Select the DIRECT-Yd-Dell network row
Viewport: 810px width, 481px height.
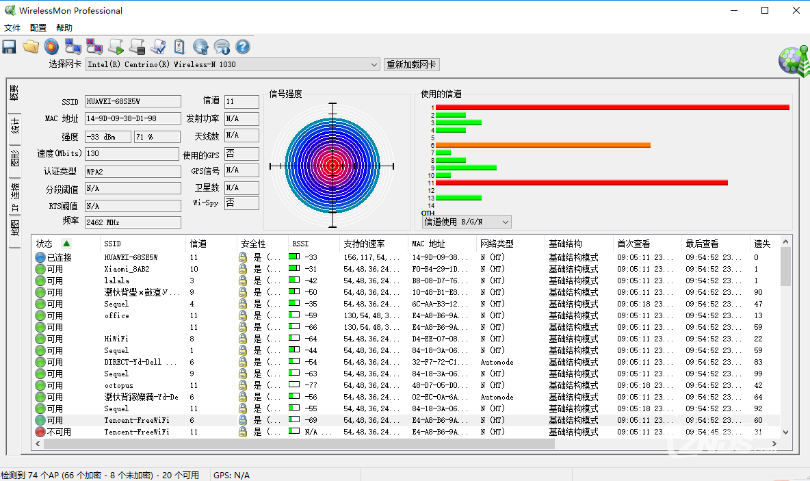(406, 362)
